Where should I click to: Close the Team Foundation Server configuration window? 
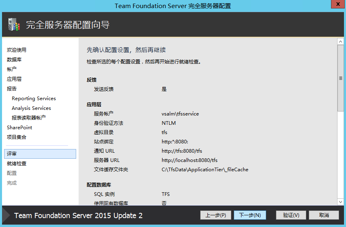pos(338,4)
